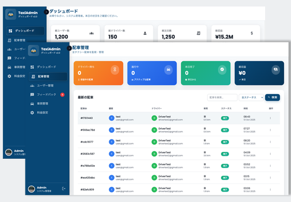
Task: Click ステータス column header
Action: point(226,109)
